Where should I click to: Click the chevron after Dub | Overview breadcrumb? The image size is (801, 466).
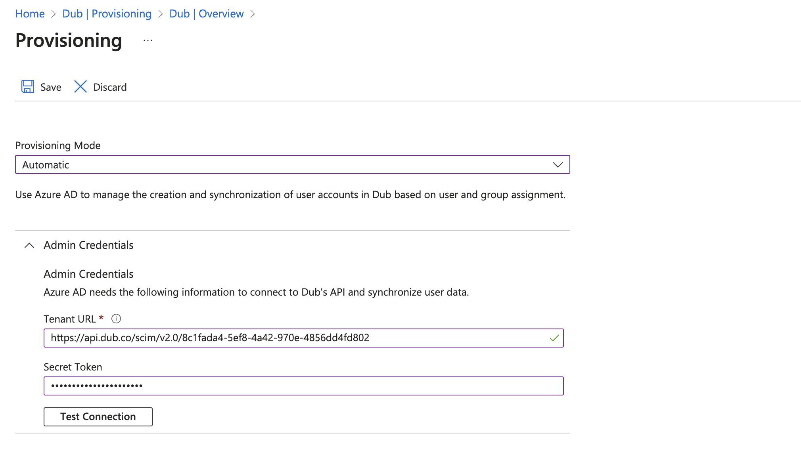[x=253, y=14]
